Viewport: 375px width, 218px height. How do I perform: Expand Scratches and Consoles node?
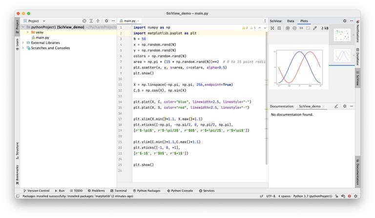[23, 48]
